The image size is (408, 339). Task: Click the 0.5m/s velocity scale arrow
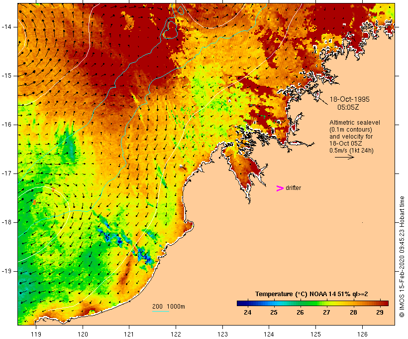click(344, 157)
